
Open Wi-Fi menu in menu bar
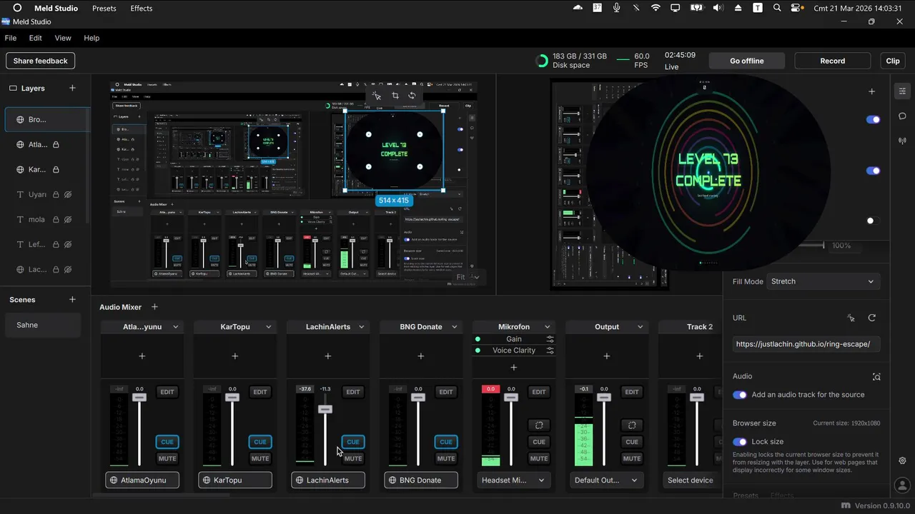click(x=656, y=8)
